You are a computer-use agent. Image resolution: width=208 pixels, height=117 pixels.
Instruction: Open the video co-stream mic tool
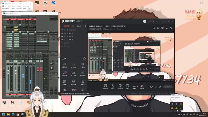[x=64, y=74]
